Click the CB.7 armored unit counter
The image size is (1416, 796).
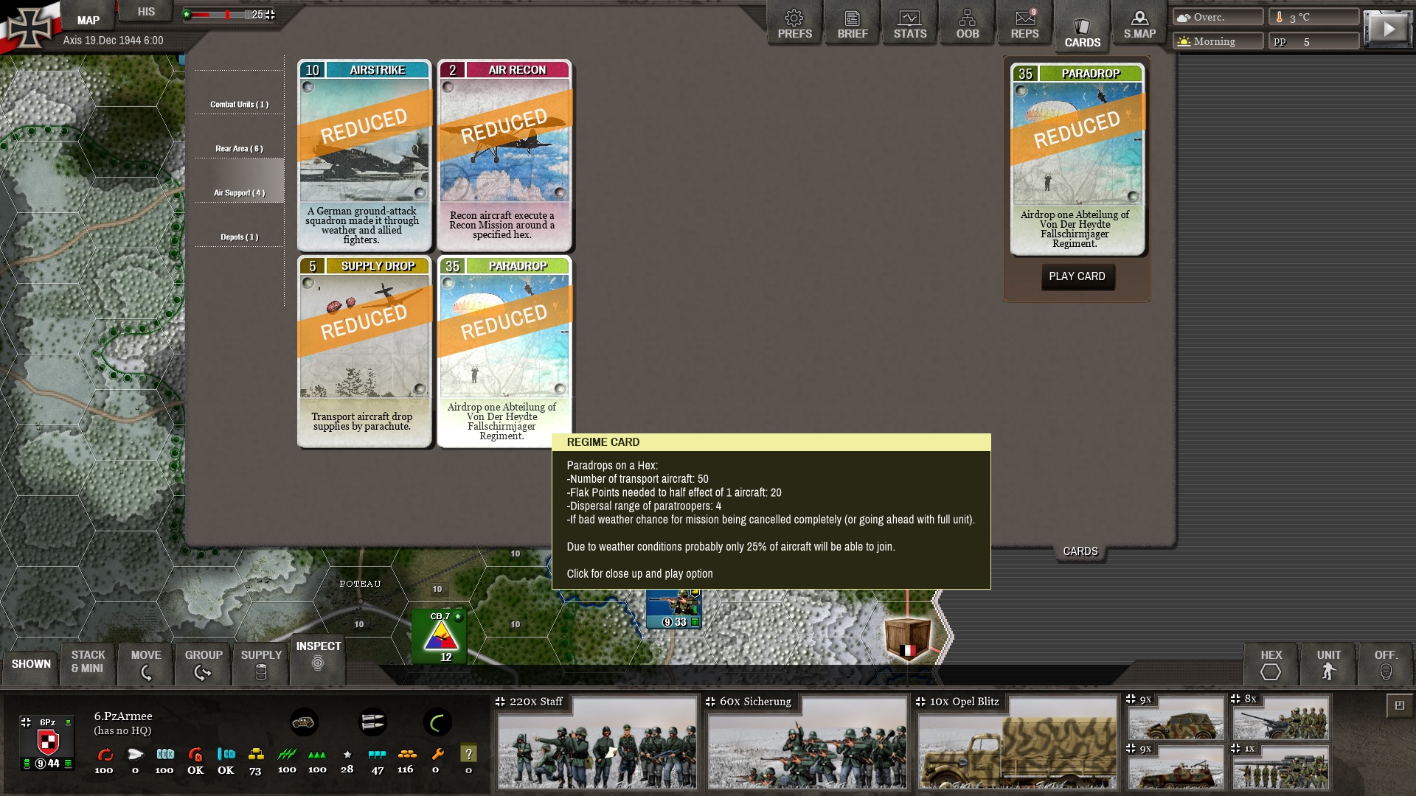(x=440, y=636)
